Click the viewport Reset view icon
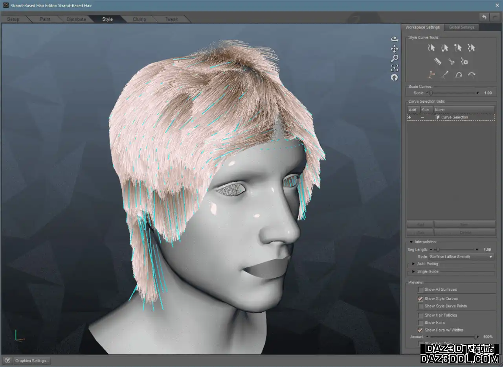The height and width of the screenshot is (367, 503). [x=395, y=77]
